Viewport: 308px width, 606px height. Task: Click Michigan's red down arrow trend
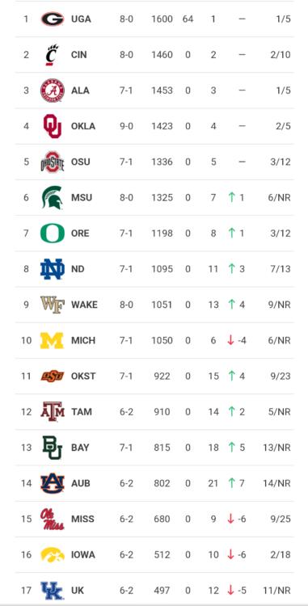pyautogui.click(x=230, y=340)
